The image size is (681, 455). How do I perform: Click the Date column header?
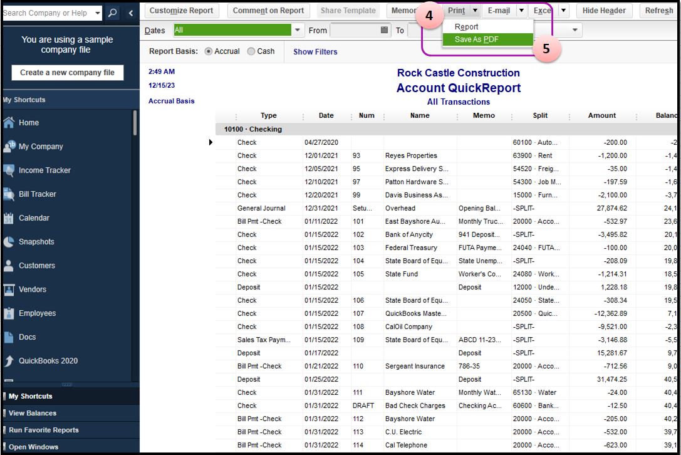tap(326, 115)
